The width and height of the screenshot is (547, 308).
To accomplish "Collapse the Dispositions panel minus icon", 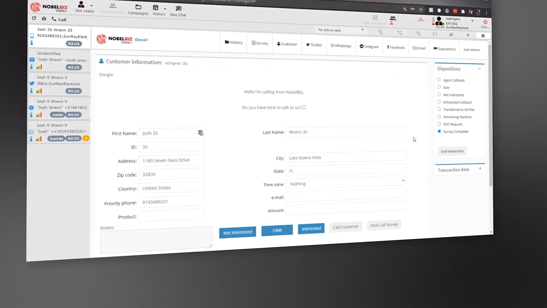I will (x=479, y=69).
